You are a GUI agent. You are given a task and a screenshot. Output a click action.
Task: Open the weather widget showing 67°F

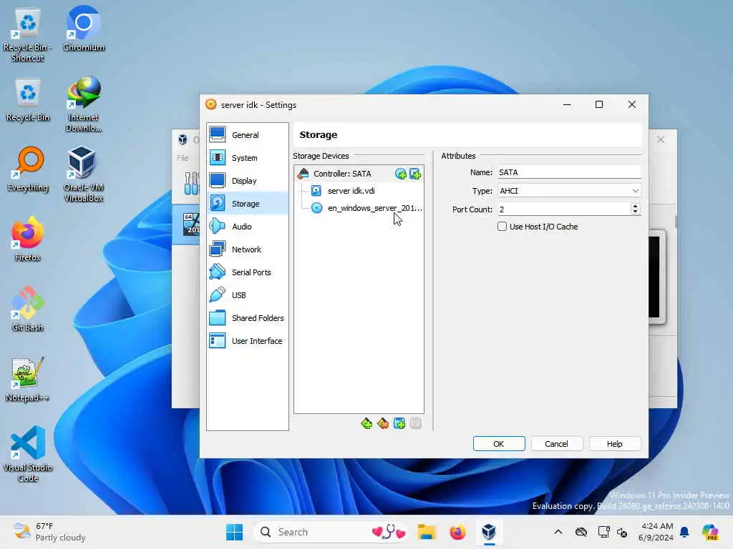[x=49, y=532]
